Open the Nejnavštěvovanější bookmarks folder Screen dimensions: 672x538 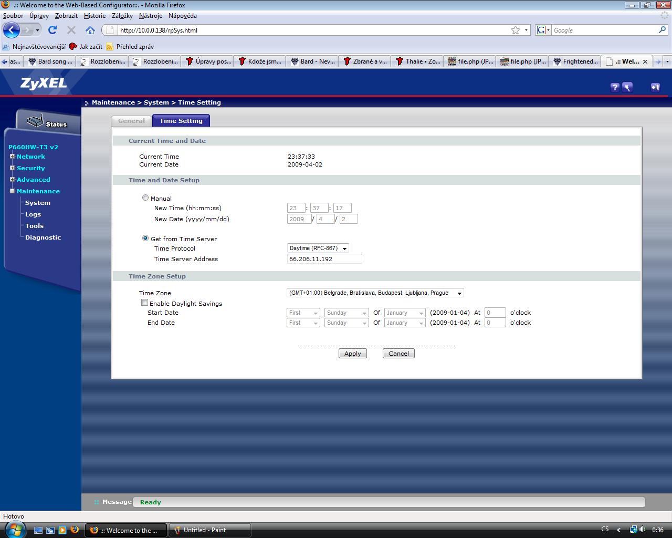34,46
